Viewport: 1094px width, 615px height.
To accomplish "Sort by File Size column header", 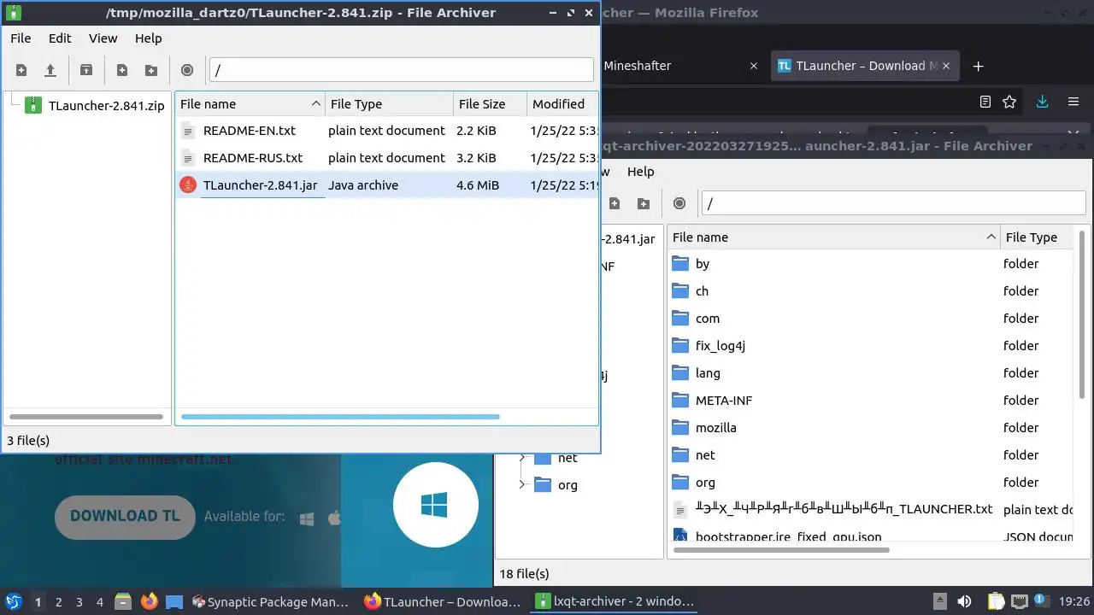I will pyautogui.click(x=490, y=104).
